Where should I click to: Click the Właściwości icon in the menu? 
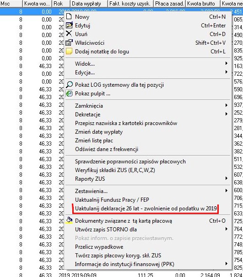click(x=69, y=42)
